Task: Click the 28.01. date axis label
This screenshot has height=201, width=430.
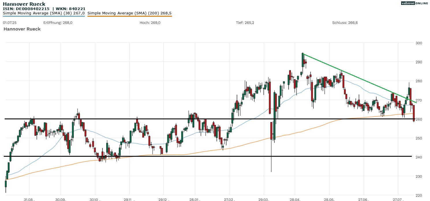Action: [x=195, y=199]
